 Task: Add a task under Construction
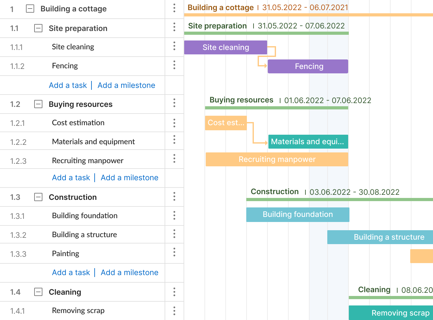tap(71, 272)
